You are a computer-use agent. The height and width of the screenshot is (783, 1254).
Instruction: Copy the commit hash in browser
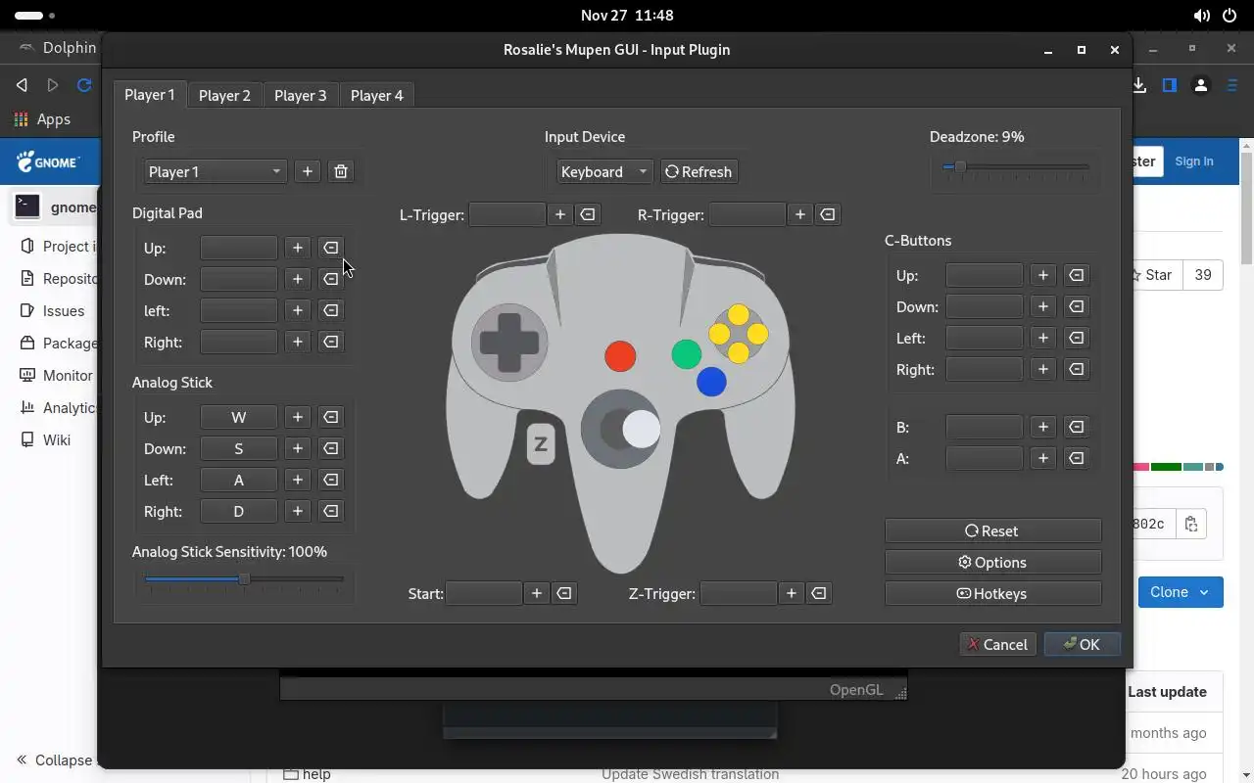point(1191,524)
